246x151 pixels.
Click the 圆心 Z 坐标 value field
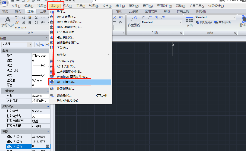[39, 146]
